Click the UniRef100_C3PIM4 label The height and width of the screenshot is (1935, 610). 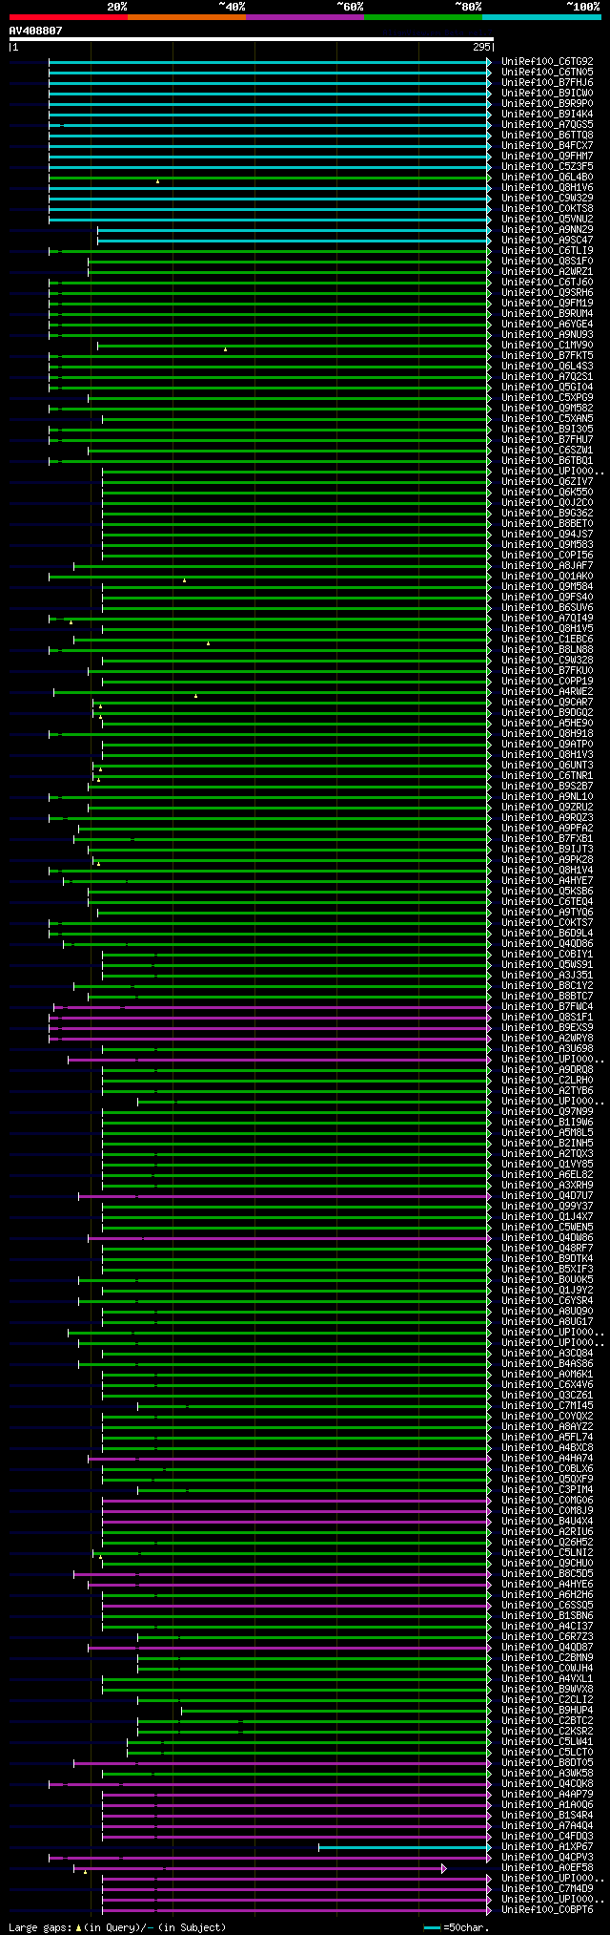(x=547, y=1490)
